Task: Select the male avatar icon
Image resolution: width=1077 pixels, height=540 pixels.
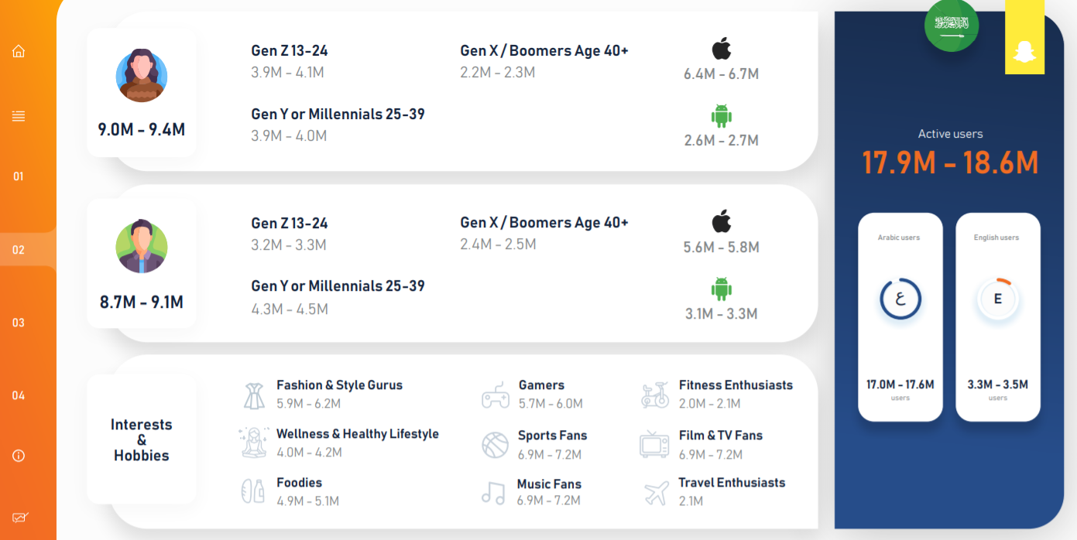Action: click(142, 247)
